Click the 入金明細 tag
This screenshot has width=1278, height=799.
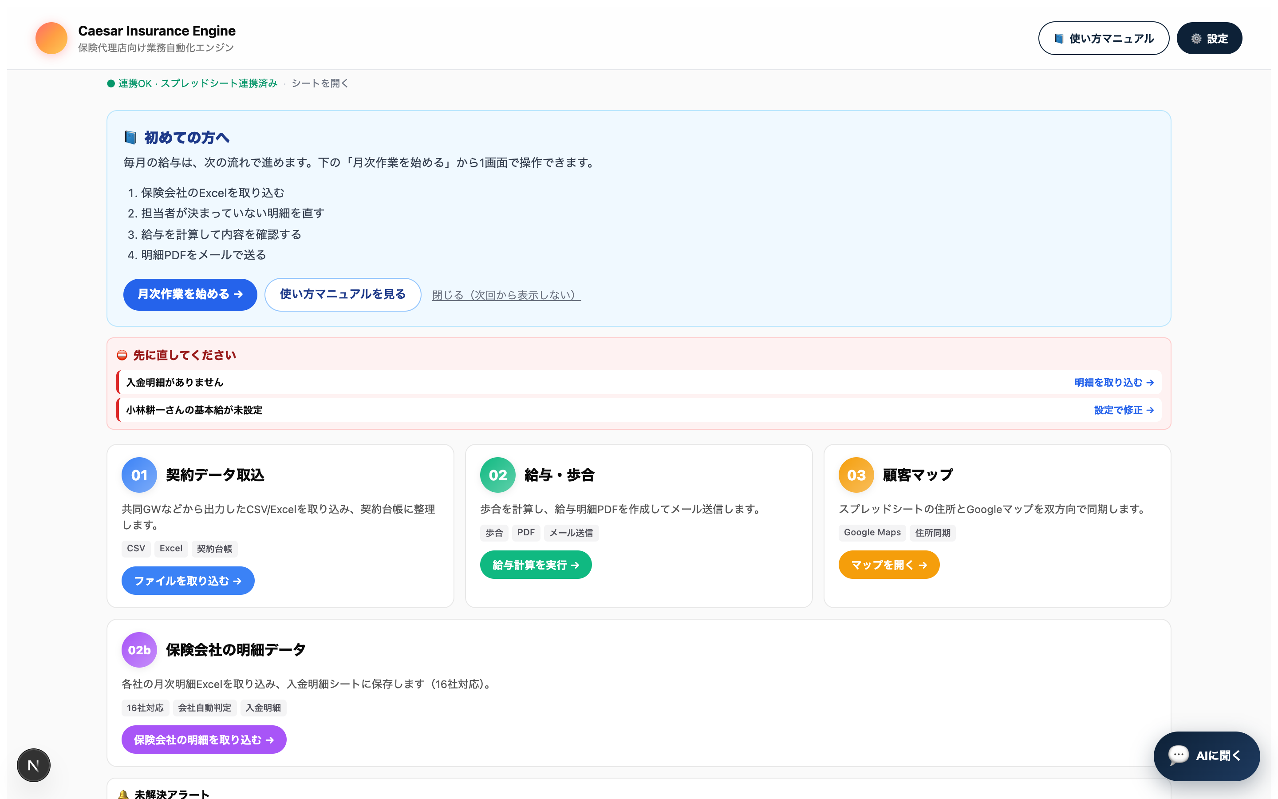[x=263, y=708]
